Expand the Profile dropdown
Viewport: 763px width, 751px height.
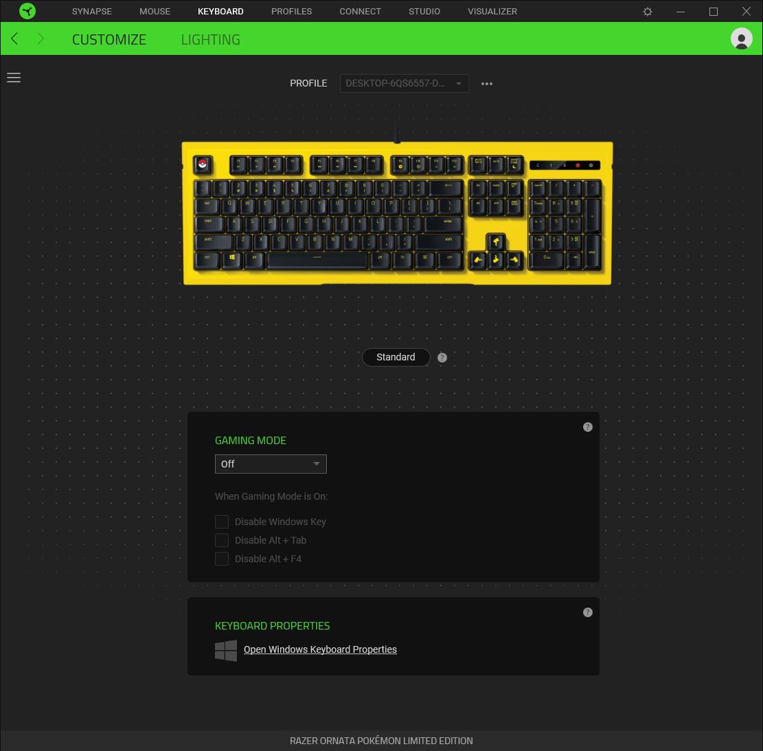tap(404, 83)
